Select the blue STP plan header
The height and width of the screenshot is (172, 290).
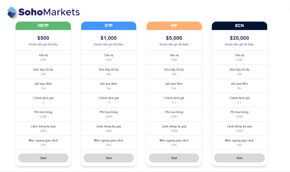coord(109,26)
